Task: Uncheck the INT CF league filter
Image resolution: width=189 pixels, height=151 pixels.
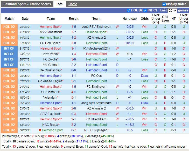Action: tap(145, 10)
